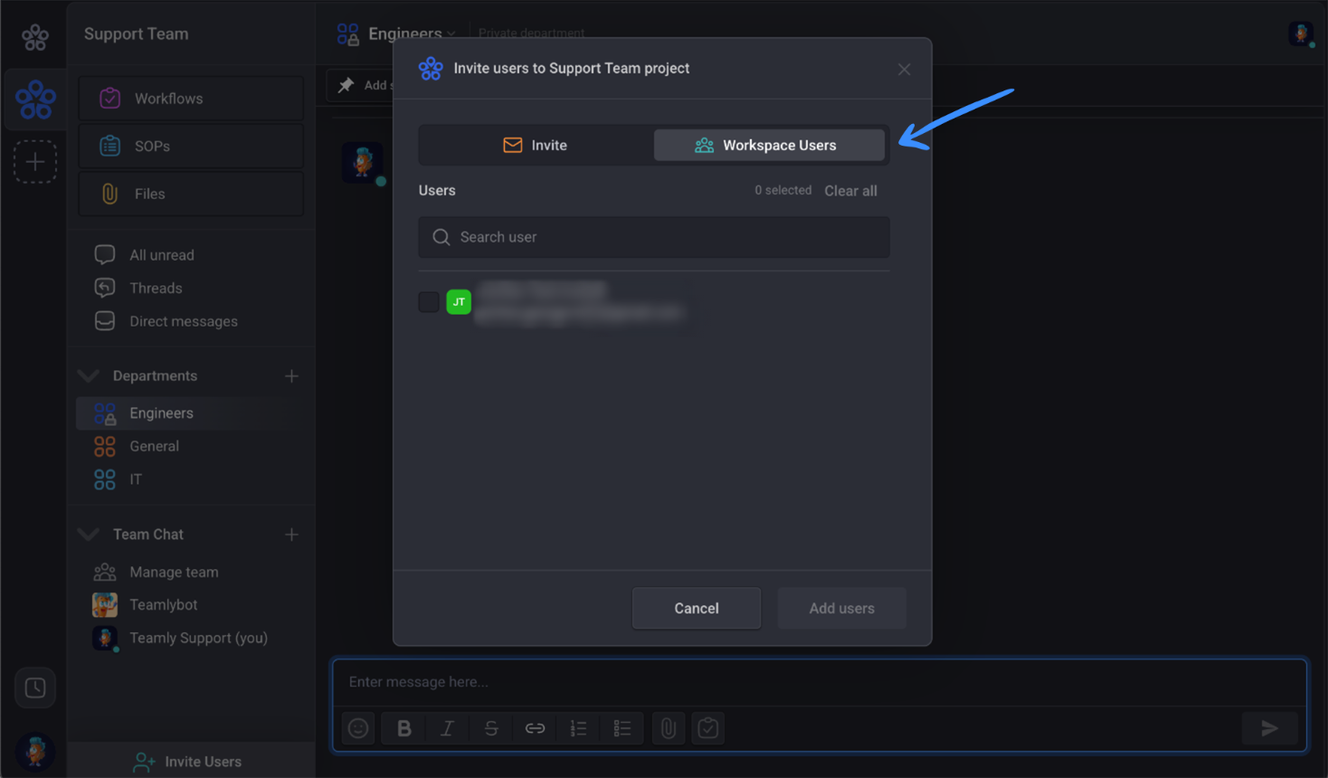Toggle bold formatting

(x=404, y=728)
